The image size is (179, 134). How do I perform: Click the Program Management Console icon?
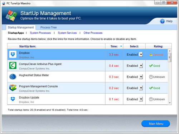click(x=13, y=88)
